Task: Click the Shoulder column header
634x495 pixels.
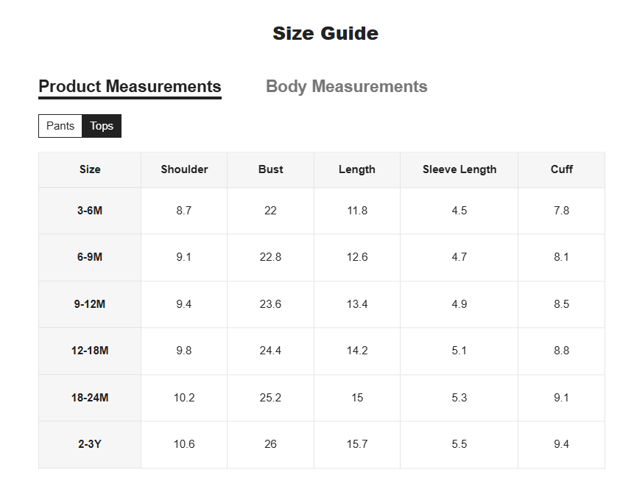Action: 184,169
